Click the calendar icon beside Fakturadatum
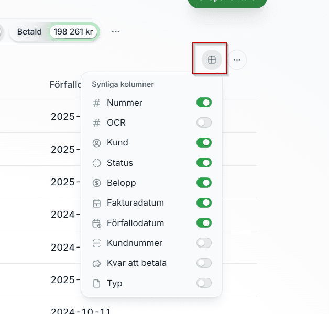Viewport: 329px width, 314px height. [x=96, y=203]
